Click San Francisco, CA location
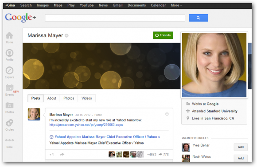The image size is (257, 167). pyautogui.click(x=219, y=118)
